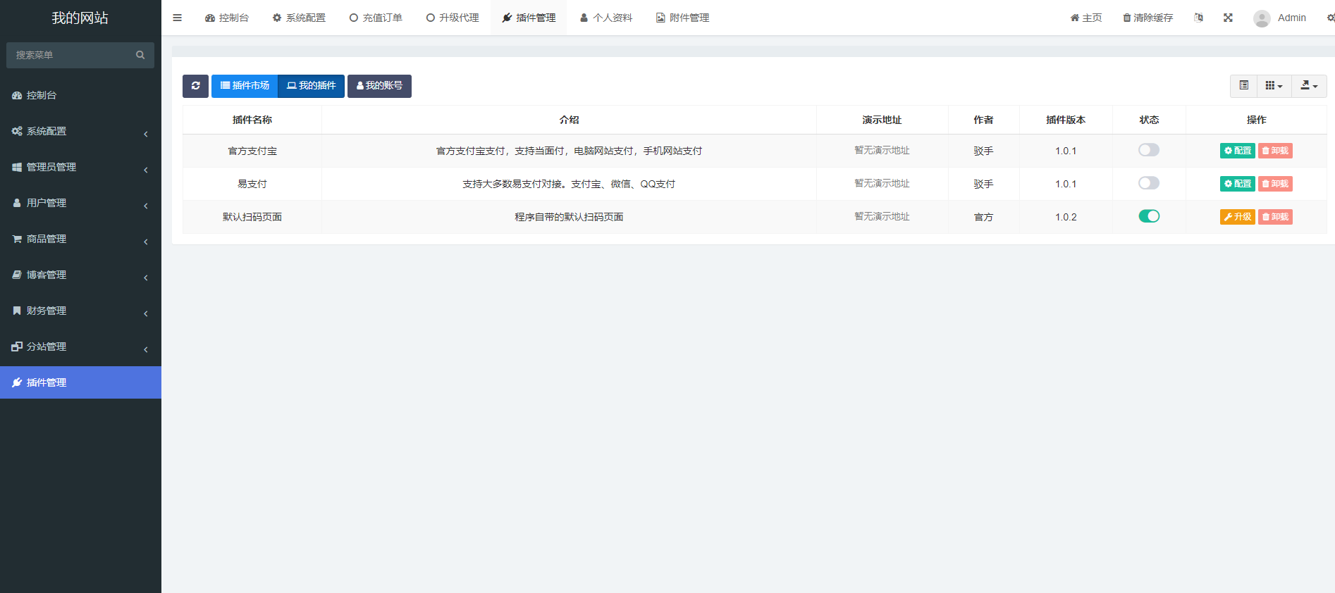Click 我的网站 site title
Viewport: 1335px width, 593px height.
[x=80, y=18]
